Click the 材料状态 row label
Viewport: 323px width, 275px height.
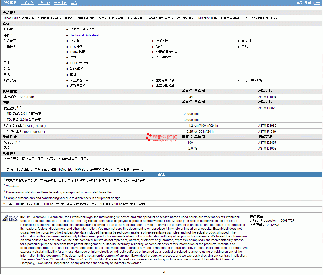10,29
